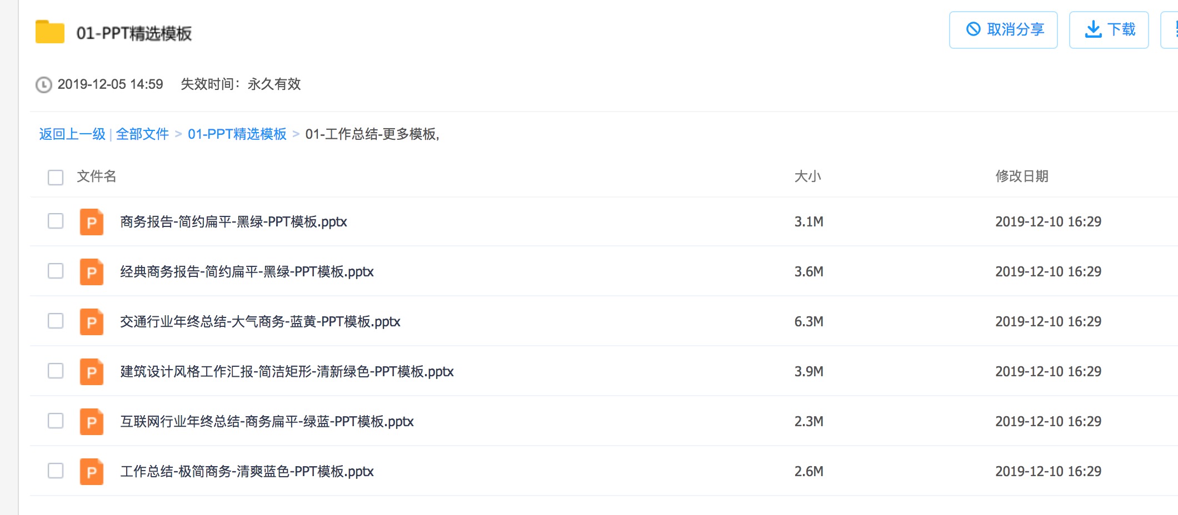1178x515 pixels.
Task: Toggle the select-all checkbox beside 文件名
Action: point(56,177)
